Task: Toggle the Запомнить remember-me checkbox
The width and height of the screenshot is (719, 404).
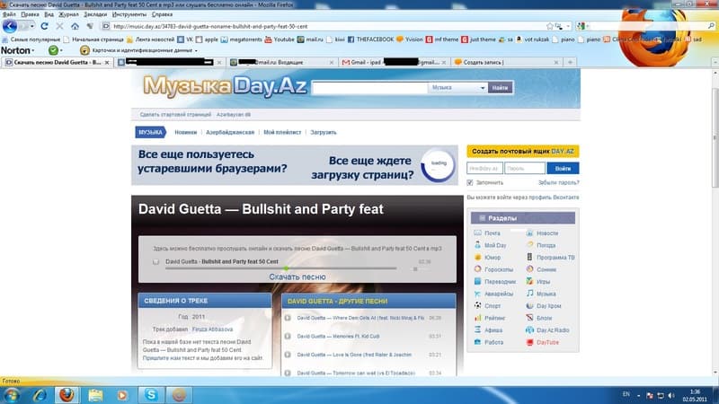Action: point(470,183)
